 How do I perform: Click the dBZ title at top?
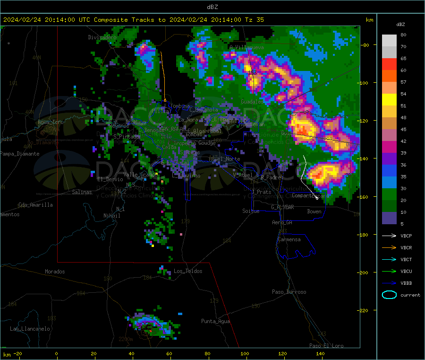pyautogui.click(x=212, y=7)
